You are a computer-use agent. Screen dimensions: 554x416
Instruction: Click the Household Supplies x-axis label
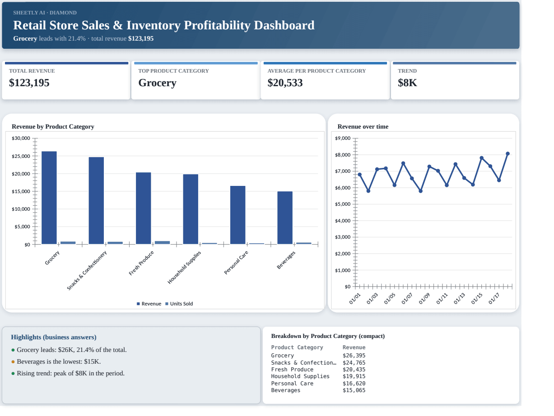point(184,267)
